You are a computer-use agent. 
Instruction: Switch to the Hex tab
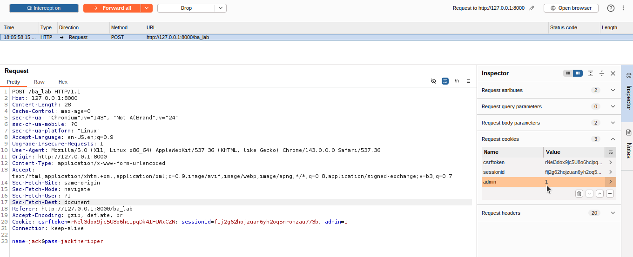point(63,82)
